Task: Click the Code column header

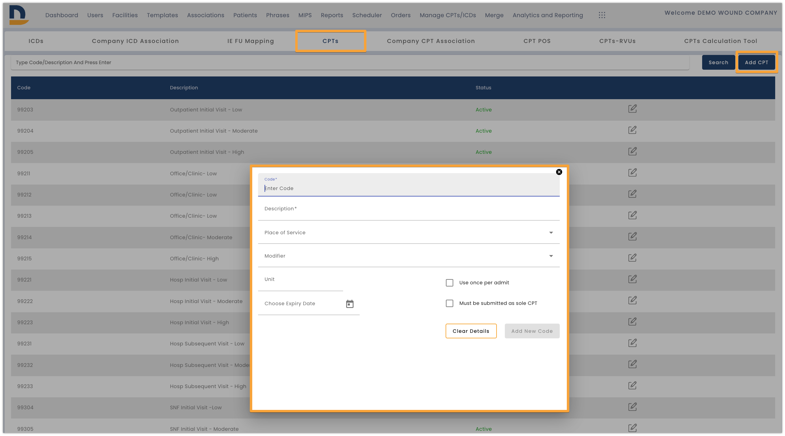Action: (x=24, y=88)
